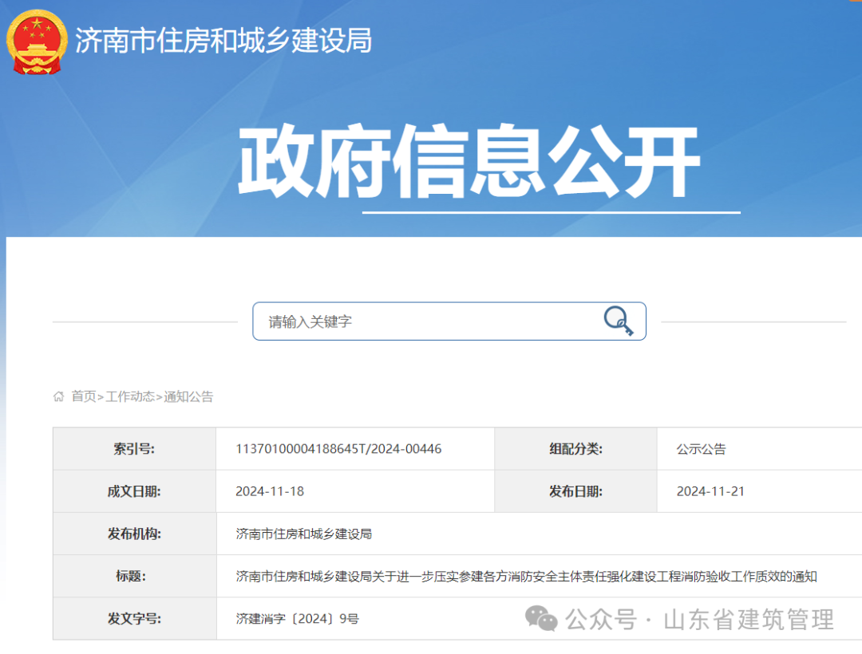This screenshot has height=654, width=862.
Task: Click the 请输入关键字 search box
Action: [399, 321]
